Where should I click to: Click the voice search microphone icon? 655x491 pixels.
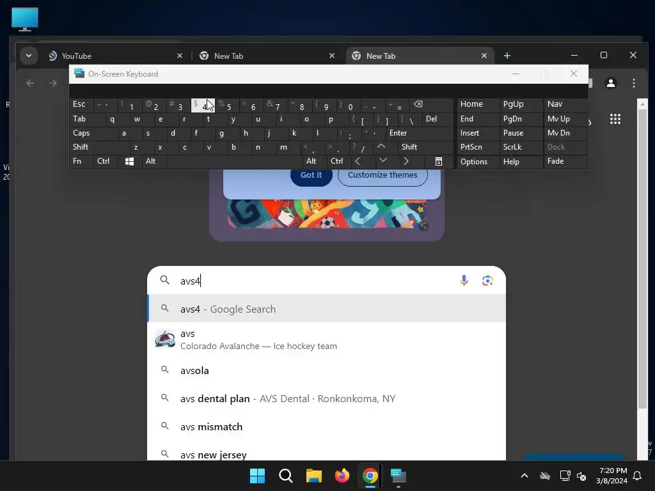(464, 280)
